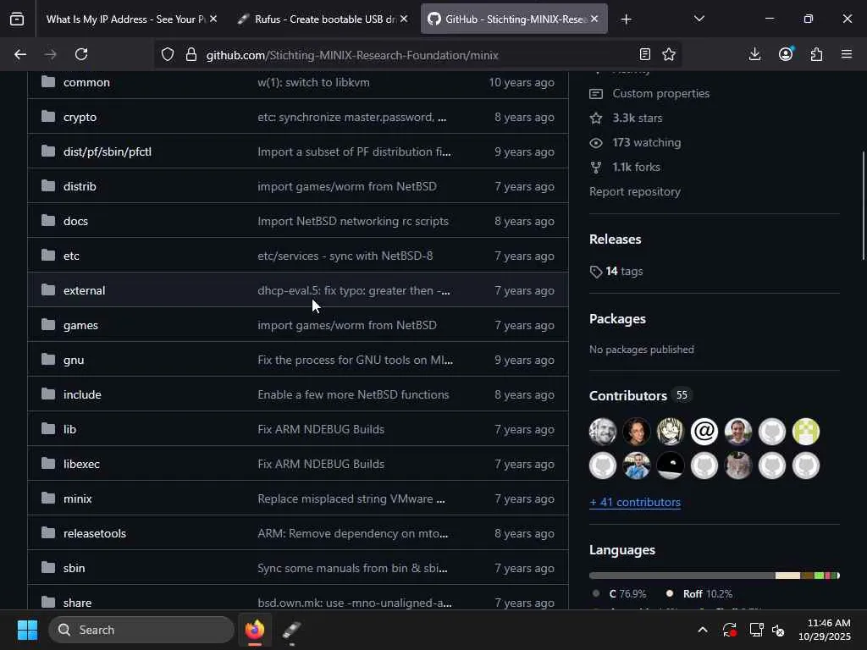Viewport: 867px width, 650px height.
Task: Click the folder icon beside include
Action: click(x=48, y=394)
